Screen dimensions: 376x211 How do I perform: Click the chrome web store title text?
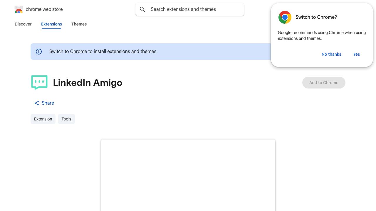(x=44, y=9)
